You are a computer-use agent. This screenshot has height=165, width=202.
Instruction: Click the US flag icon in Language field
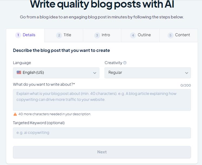pyautogui.click(x=19, y=72)
